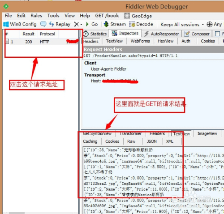
Task: Click the icon of the tab after Composer
Action: (x=217, y=34)
